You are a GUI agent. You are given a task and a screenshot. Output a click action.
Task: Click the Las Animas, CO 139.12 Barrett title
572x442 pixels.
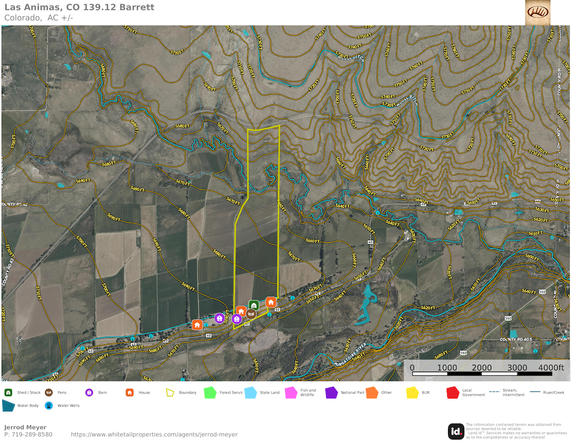79,7
